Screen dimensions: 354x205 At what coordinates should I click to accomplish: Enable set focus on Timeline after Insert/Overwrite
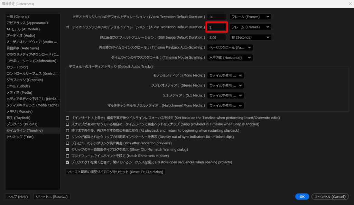click(x=67, y=118)
